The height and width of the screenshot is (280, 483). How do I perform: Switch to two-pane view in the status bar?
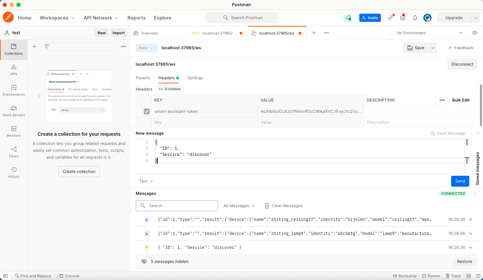469,276
